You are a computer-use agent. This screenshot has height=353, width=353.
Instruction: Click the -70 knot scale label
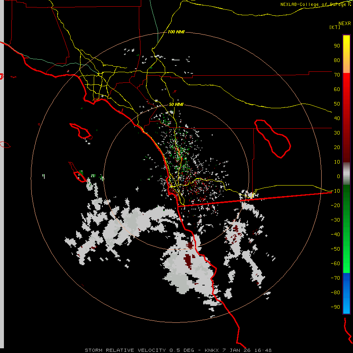[335, 278]
